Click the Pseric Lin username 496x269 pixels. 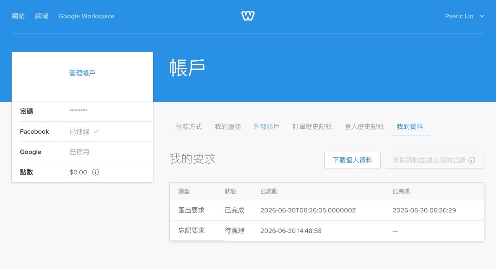tap(459, 16)
